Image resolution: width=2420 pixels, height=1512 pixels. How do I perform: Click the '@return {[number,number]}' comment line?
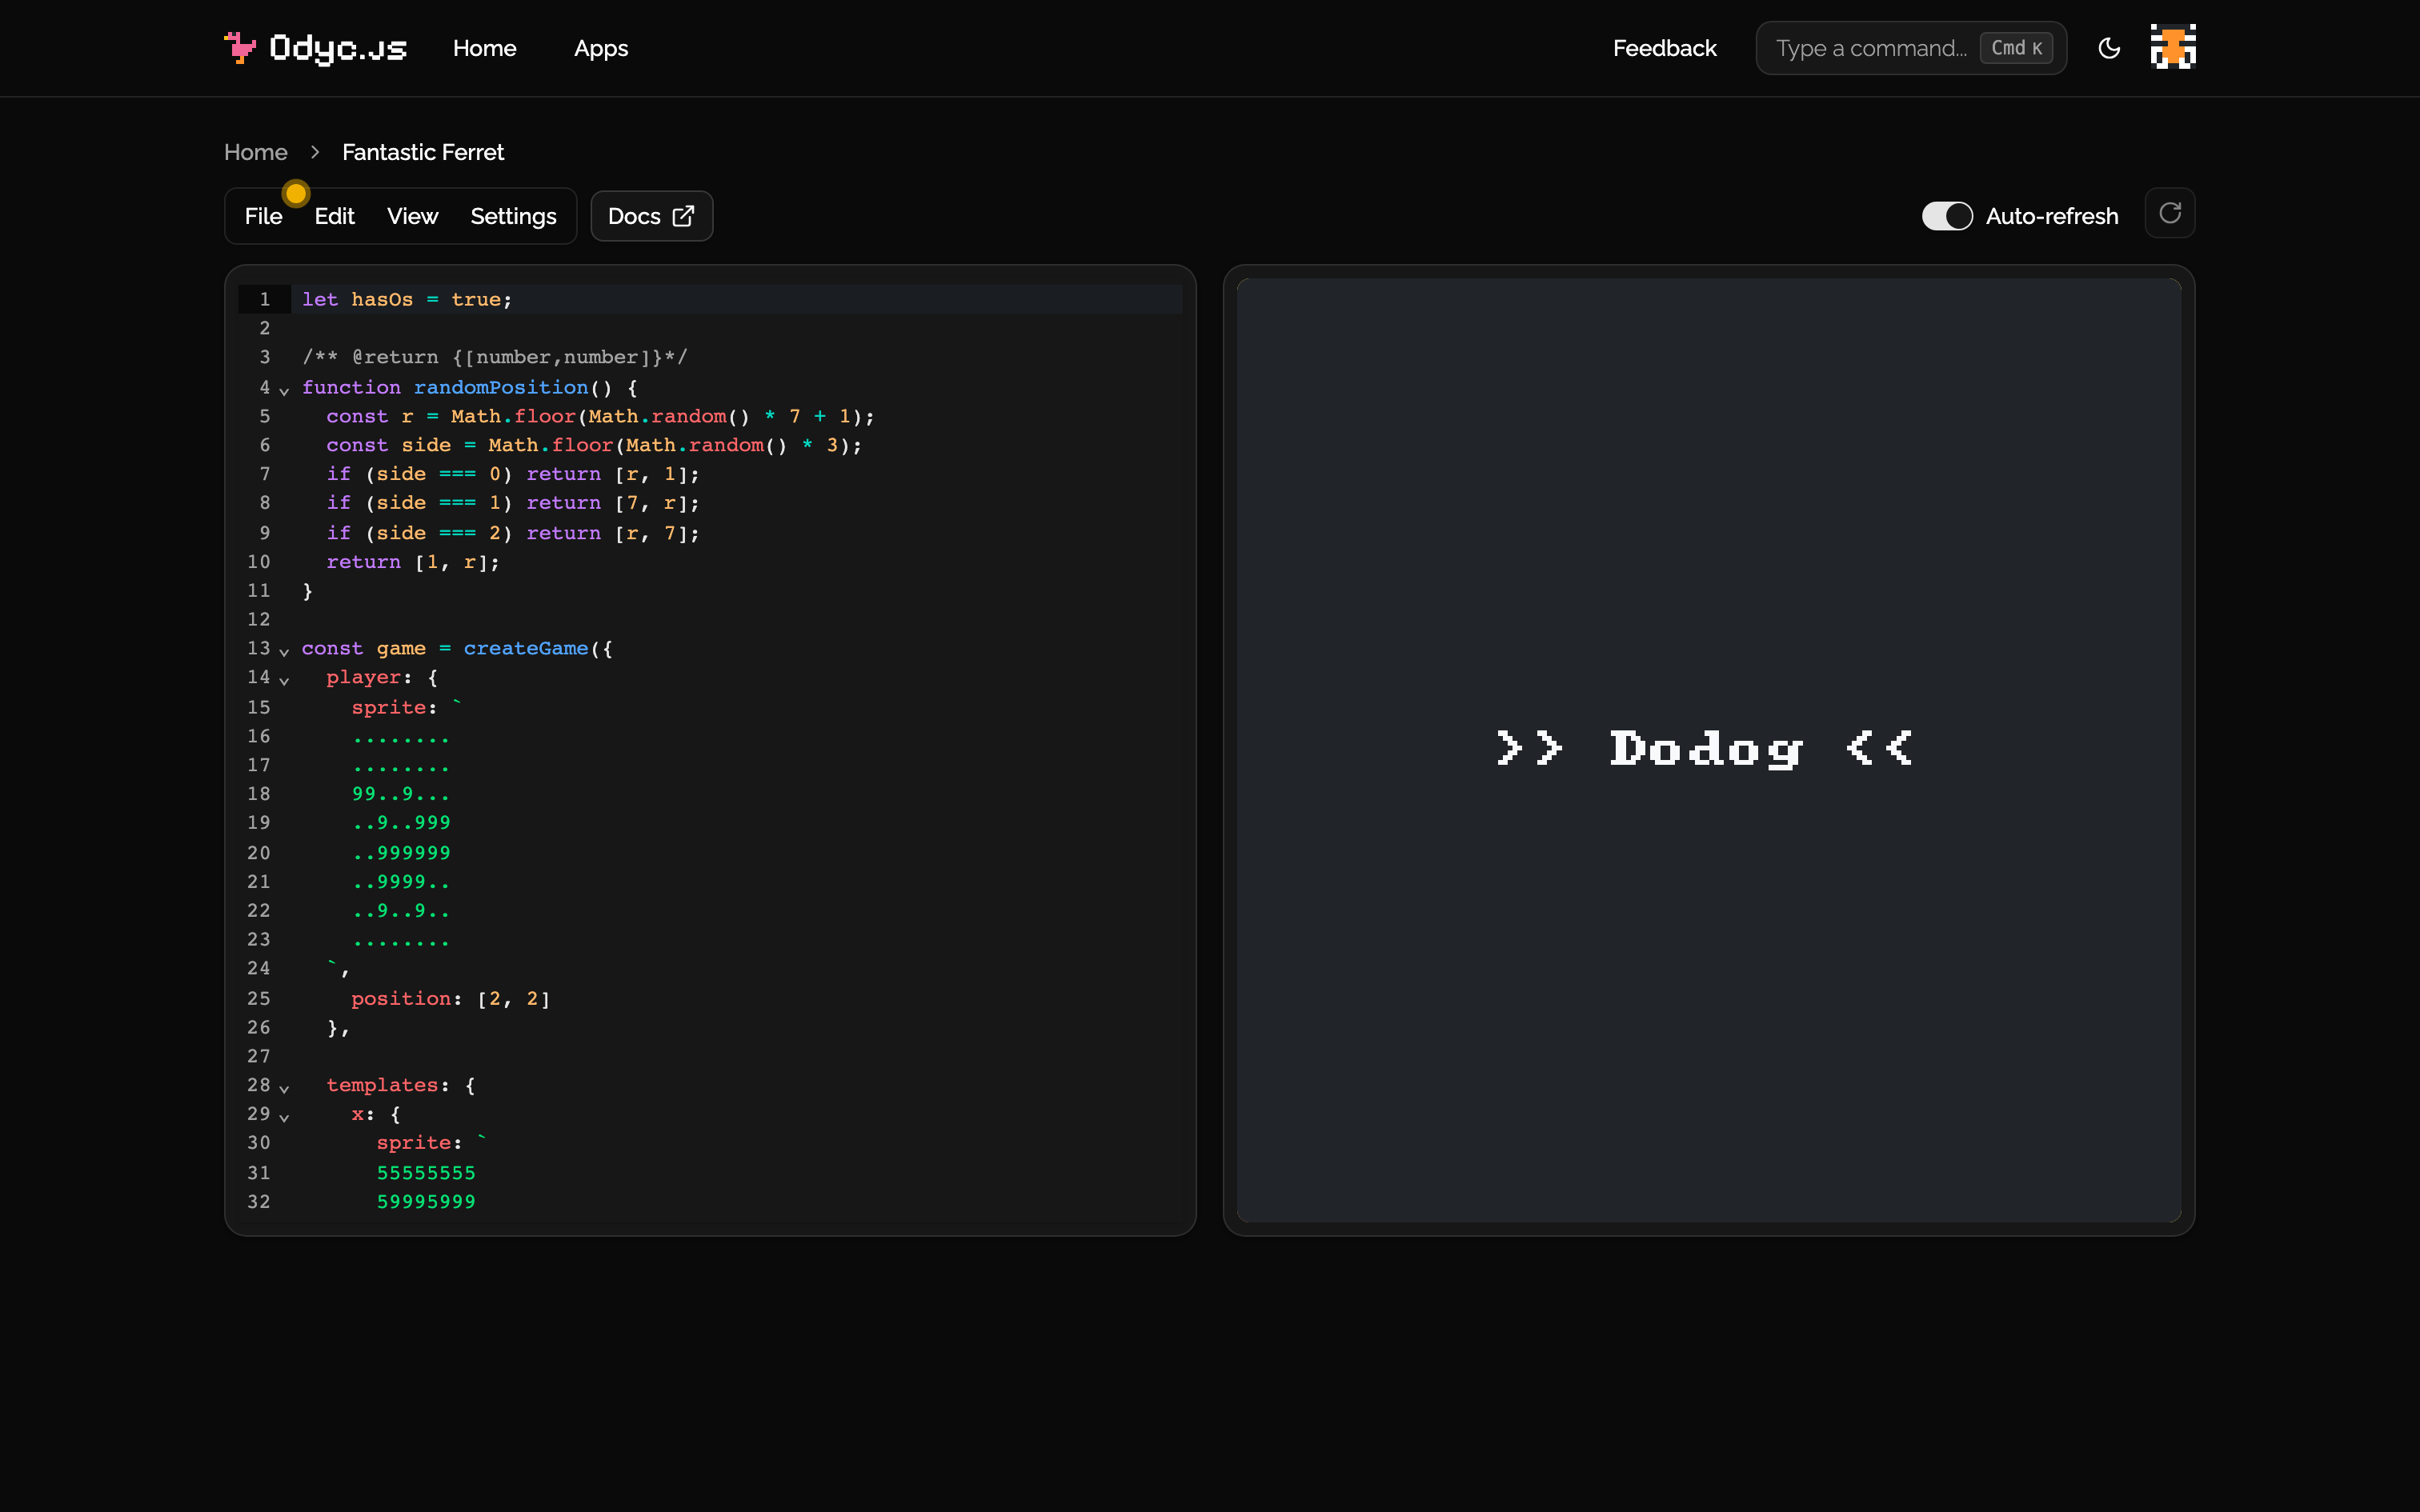[x=495, y=357]
